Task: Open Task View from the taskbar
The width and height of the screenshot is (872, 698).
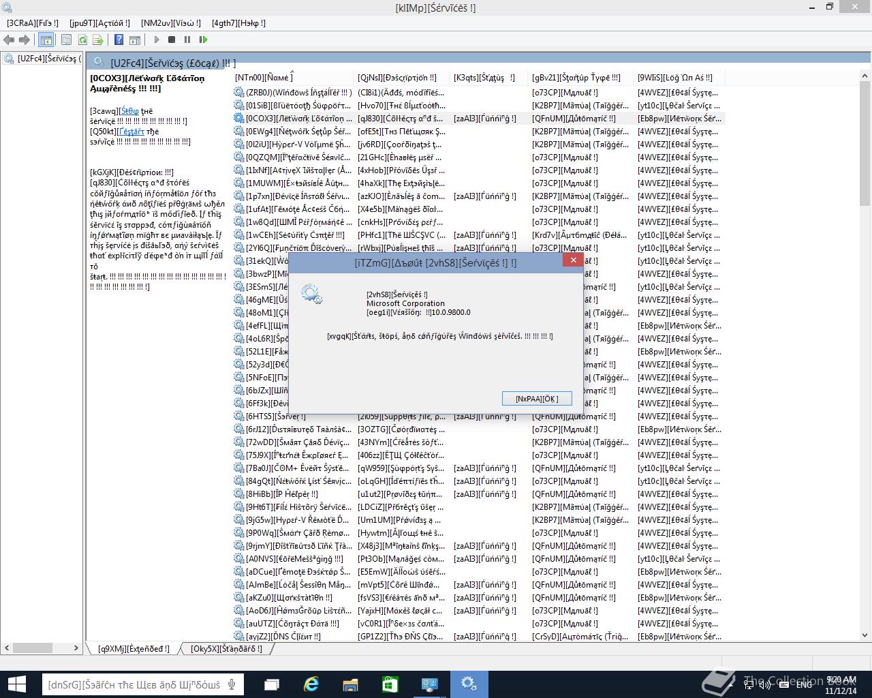Action: (x=272, y=684)
